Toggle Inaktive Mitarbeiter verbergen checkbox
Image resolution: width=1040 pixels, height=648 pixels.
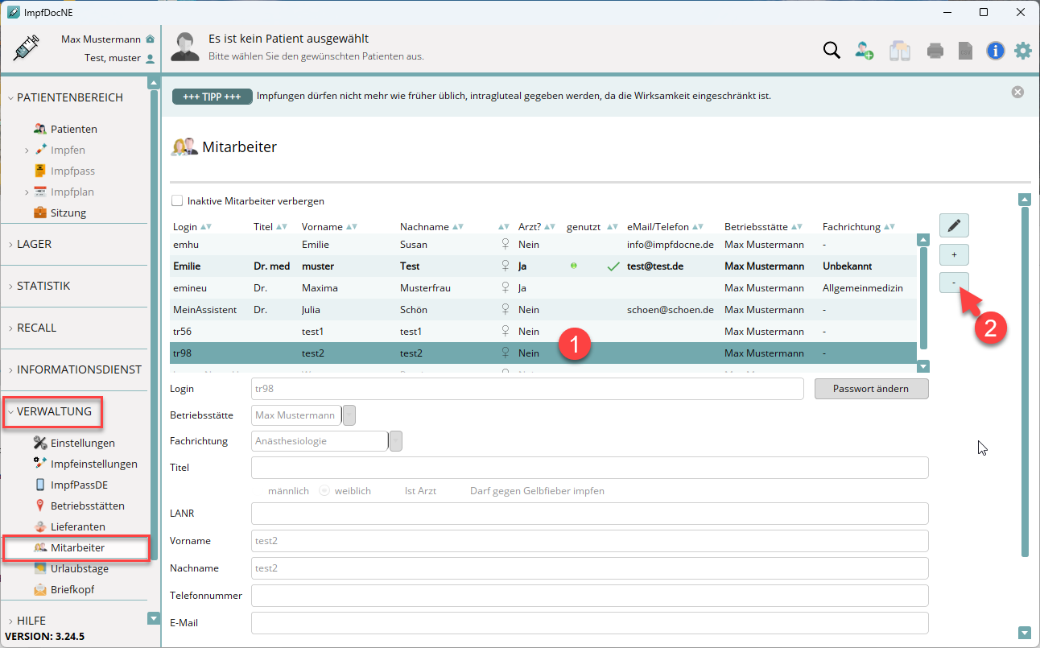pyautogui.click(x=176, y=201)
